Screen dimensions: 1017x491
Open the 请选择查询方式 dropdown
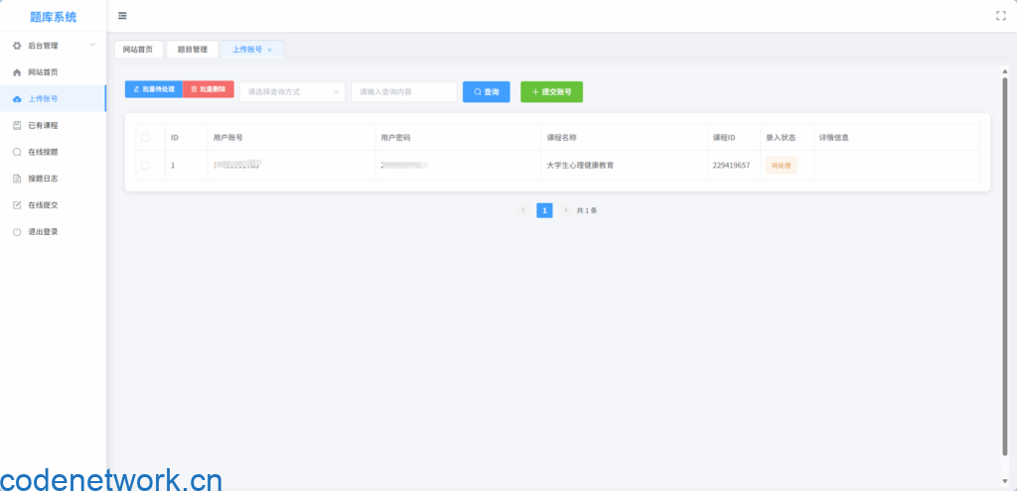(293, 92)
